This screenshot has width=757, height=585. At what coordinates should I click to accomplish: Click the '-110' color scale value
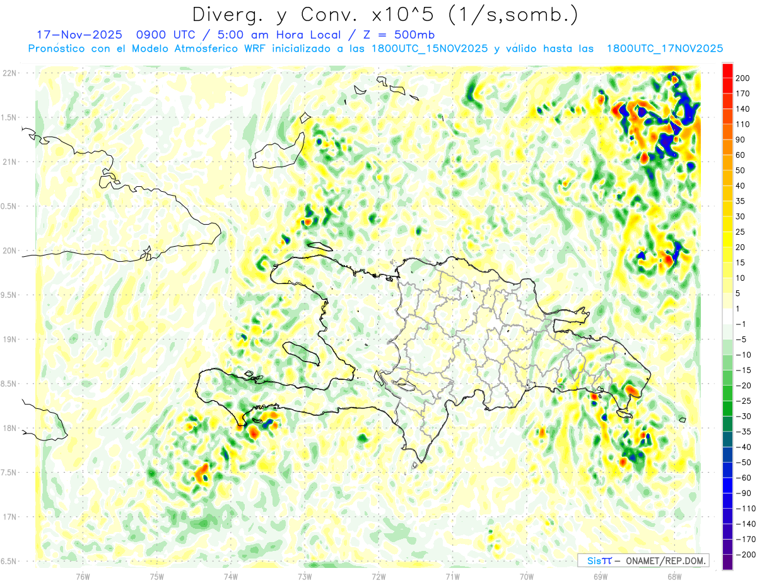(746, 509)
